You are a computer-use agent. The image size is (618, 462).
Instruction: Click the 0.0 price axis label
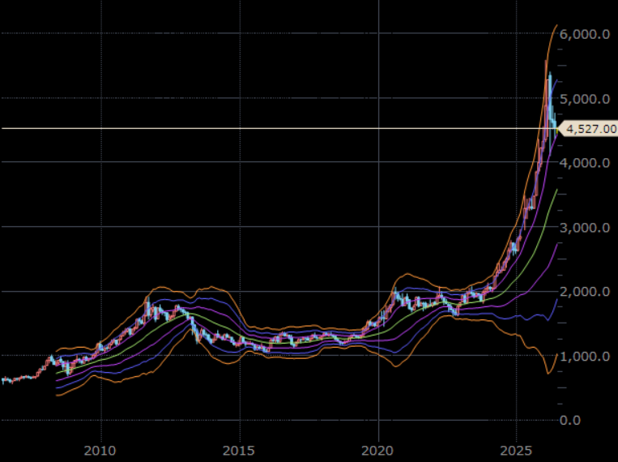[x=570, y=421]
